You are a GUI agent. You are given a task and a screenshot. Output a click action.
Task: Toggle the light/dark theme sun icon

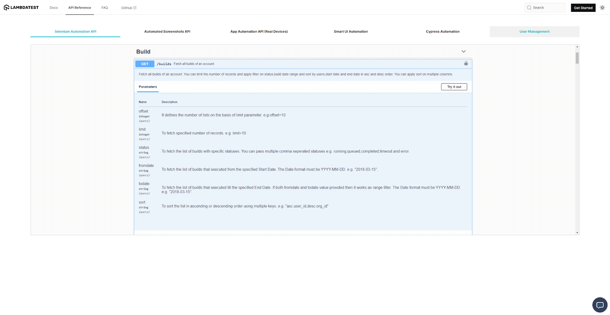point(602,8)
